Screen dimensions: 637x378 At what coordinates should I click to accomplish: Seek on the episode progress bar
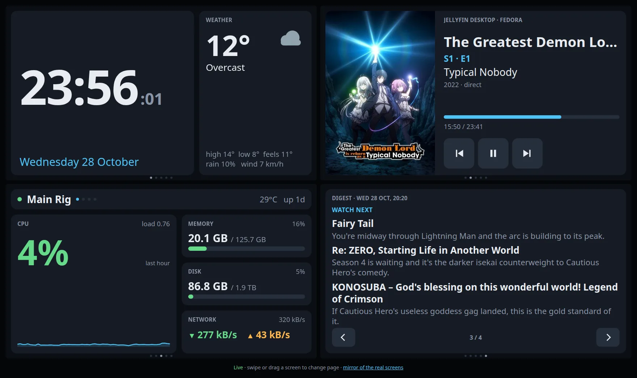click(531, 117)
